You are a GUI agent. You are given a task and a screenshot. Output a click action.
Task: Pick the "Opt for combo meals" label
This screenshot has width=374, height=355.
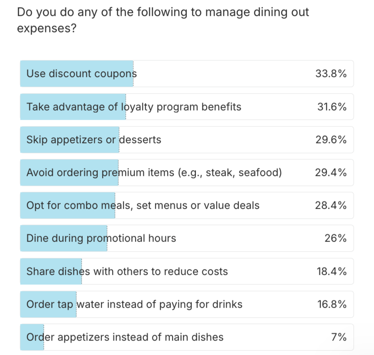143,206
